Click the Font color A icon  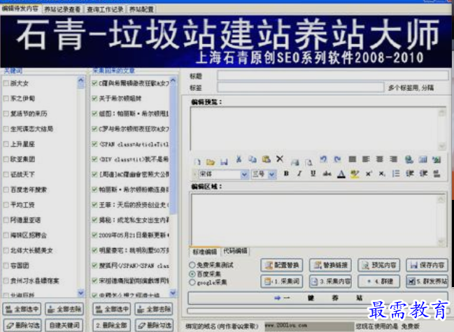[x=341, y=174]
